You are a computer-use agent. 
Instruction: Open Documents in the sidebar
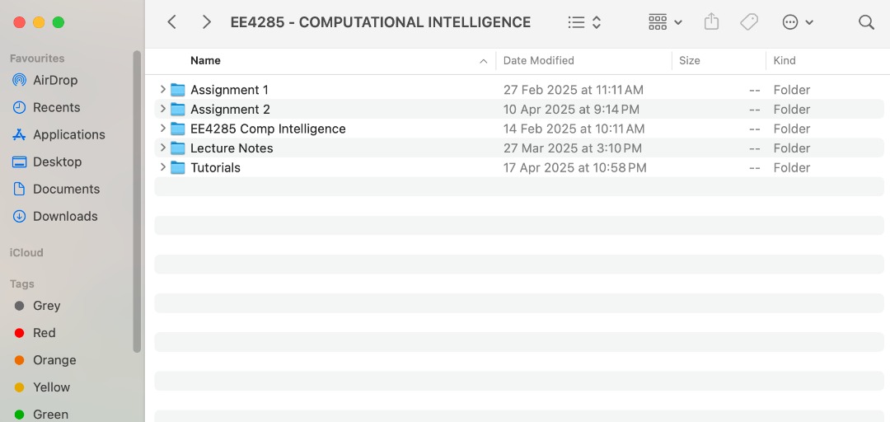tap(66, 189)
